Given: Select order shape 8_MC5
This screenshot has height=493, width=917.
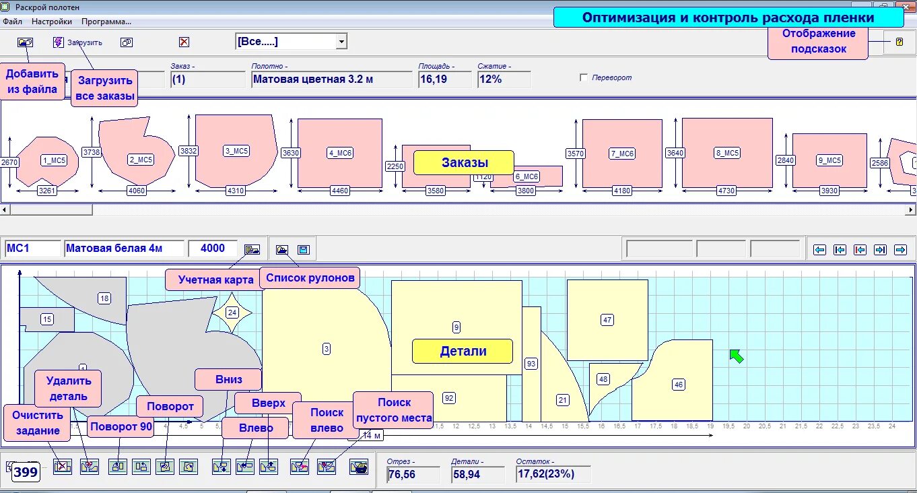Looking at the screenshot, I should pos(727,153).
